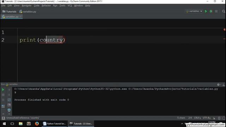Switch to PyCharm Tutorials taskbar button
Viewport: 226px width, 127px height.
click(81, 124)
